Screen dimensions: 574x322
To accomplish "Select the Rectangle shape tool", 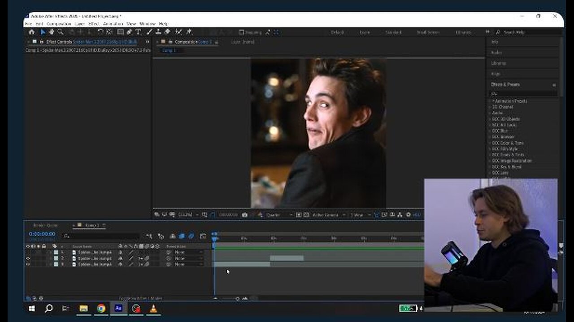I will click(x=121, y=32).
